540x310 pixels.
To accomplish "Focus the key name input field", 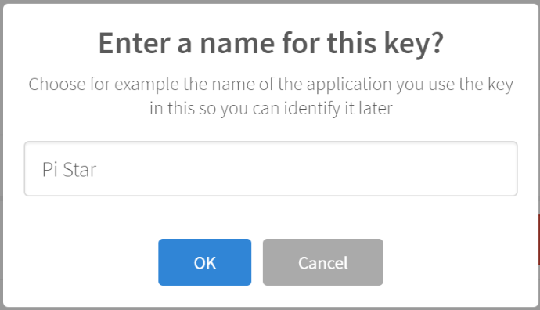I will tap(271, 169).
